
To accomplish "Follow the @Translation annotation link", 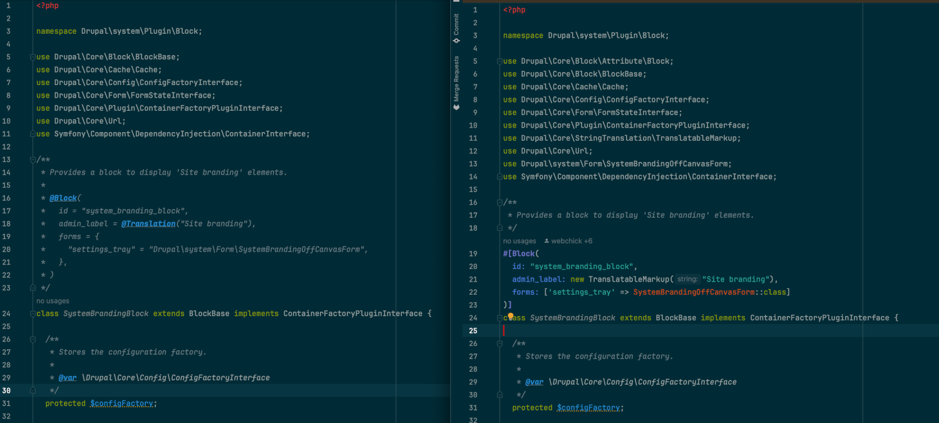I will pyautogui.click(x=148, y=223).
